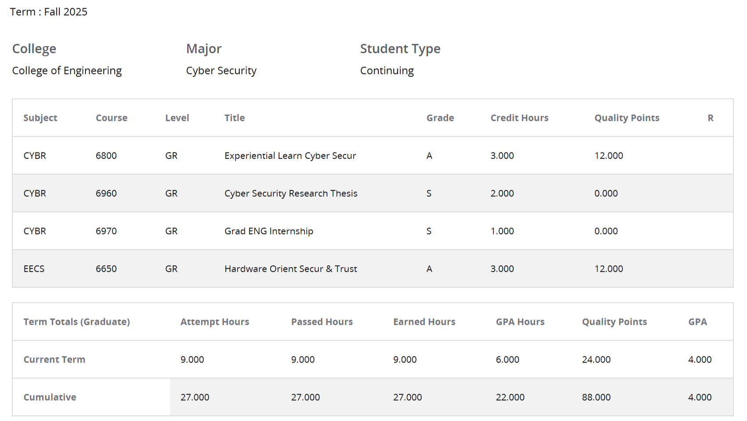
Task: Click the Credit Hours column header
Action: (x=519, y=118)
